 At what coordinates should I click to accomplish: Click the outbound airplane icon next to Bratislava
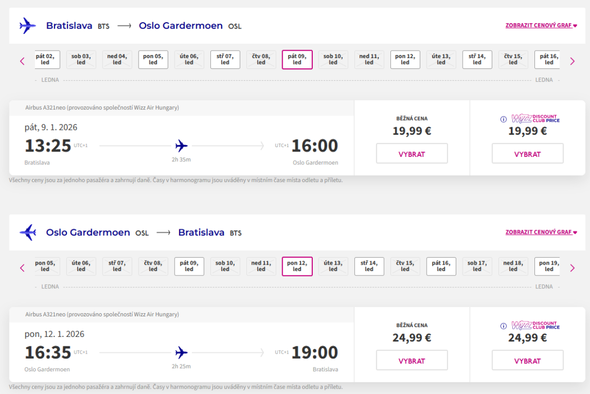pos(28,26)
